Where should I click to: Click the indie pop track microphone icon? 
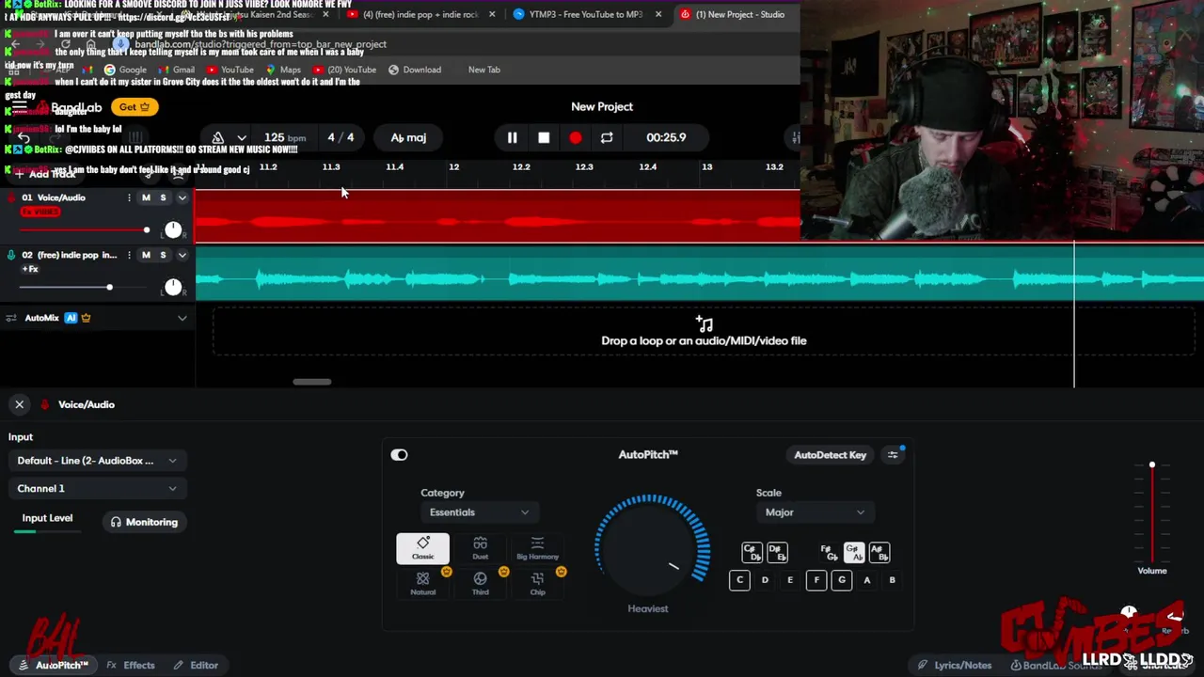click(x=11, y=255)
